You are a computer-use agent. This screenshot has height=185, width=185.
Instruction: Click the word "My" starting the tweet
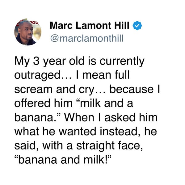pos(22,62)
